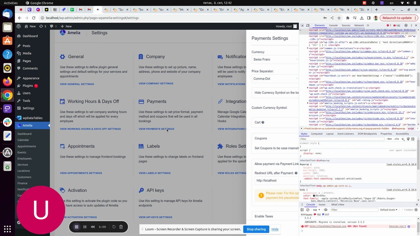Bookmark this page with the star icon

[339, 18]
